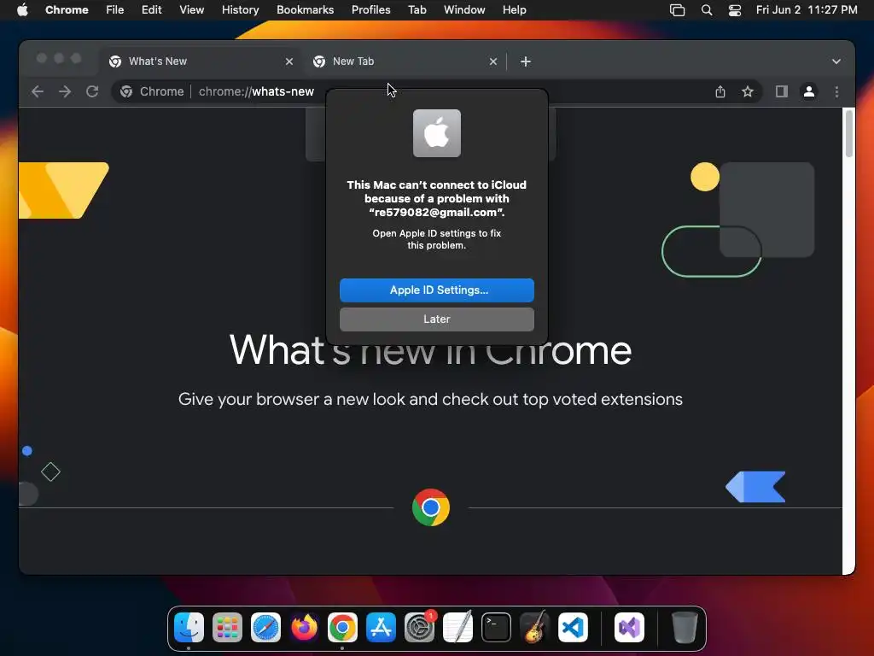Open a new tab with the plus button
This screenshot has height=656, width=874.
click(x=526, y=61)
